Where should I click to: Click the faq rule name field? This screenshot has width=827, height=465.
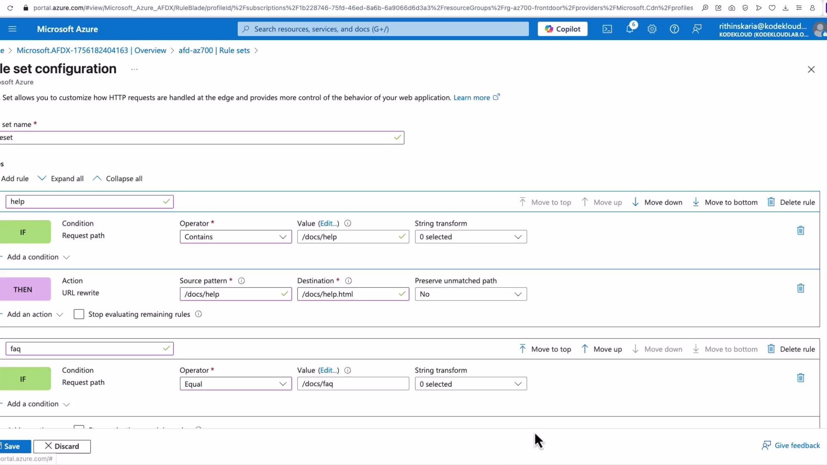coord(90,349)
